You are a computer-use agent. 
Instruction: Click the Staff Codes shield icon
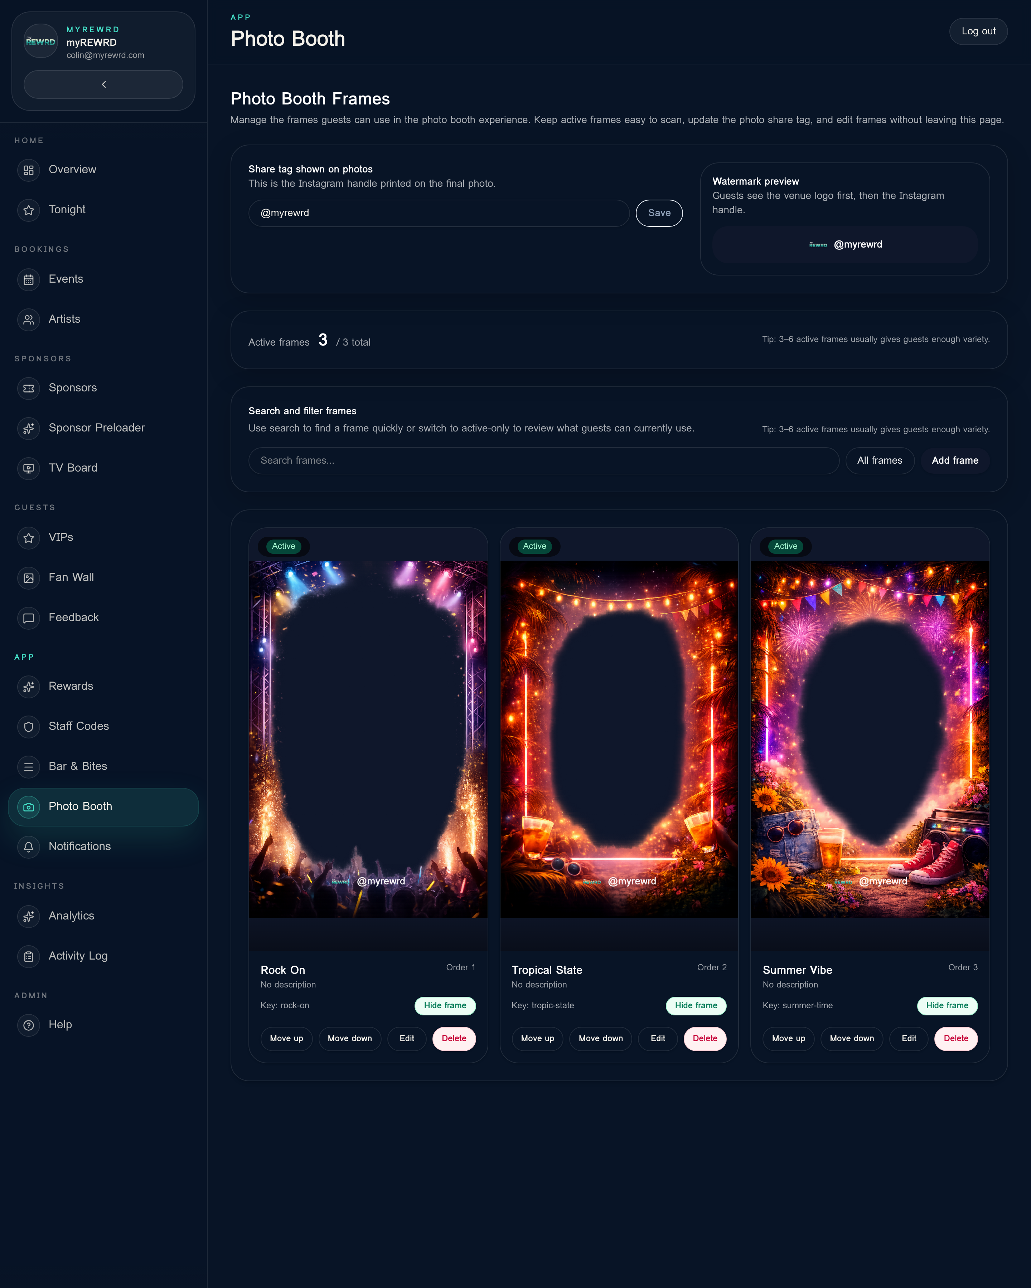coord(28,726)
